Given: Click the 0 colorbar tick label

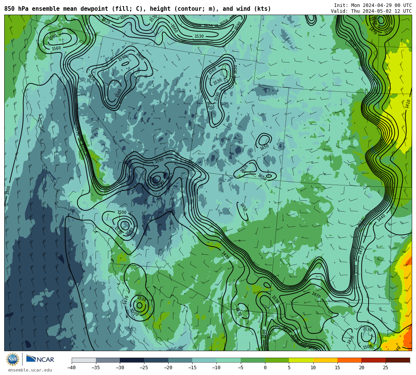Looking at the screenshot, I should coord(265,368).
